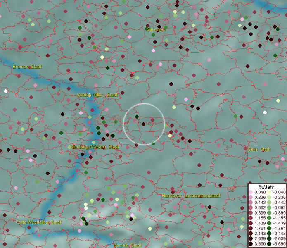Click the Verden (Aller), Stadt label
This screenshot has width=287, height=248.
(97, 95)
